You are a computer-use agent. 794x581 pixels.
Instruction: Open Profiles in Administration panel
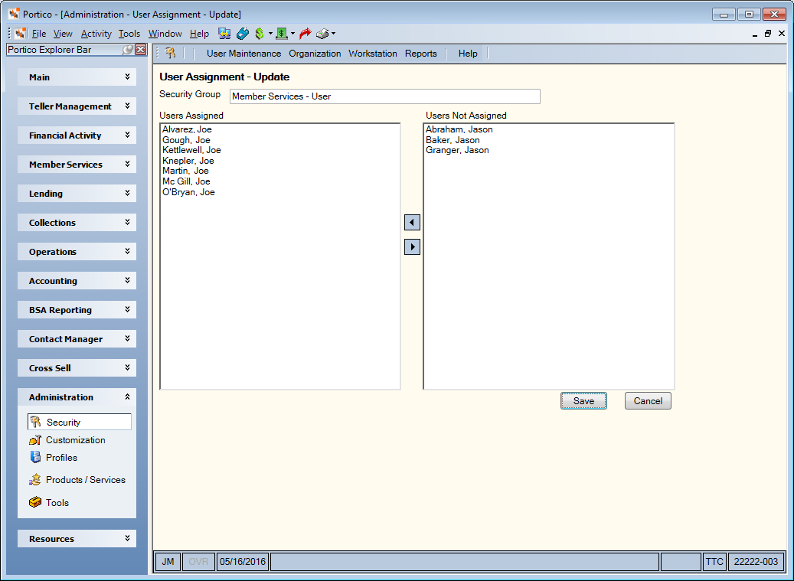pos(61,458)
